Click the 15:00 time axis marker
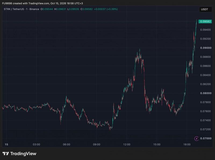Image resolution: width=215 pixels, height=160 pixels. point(157,144)
